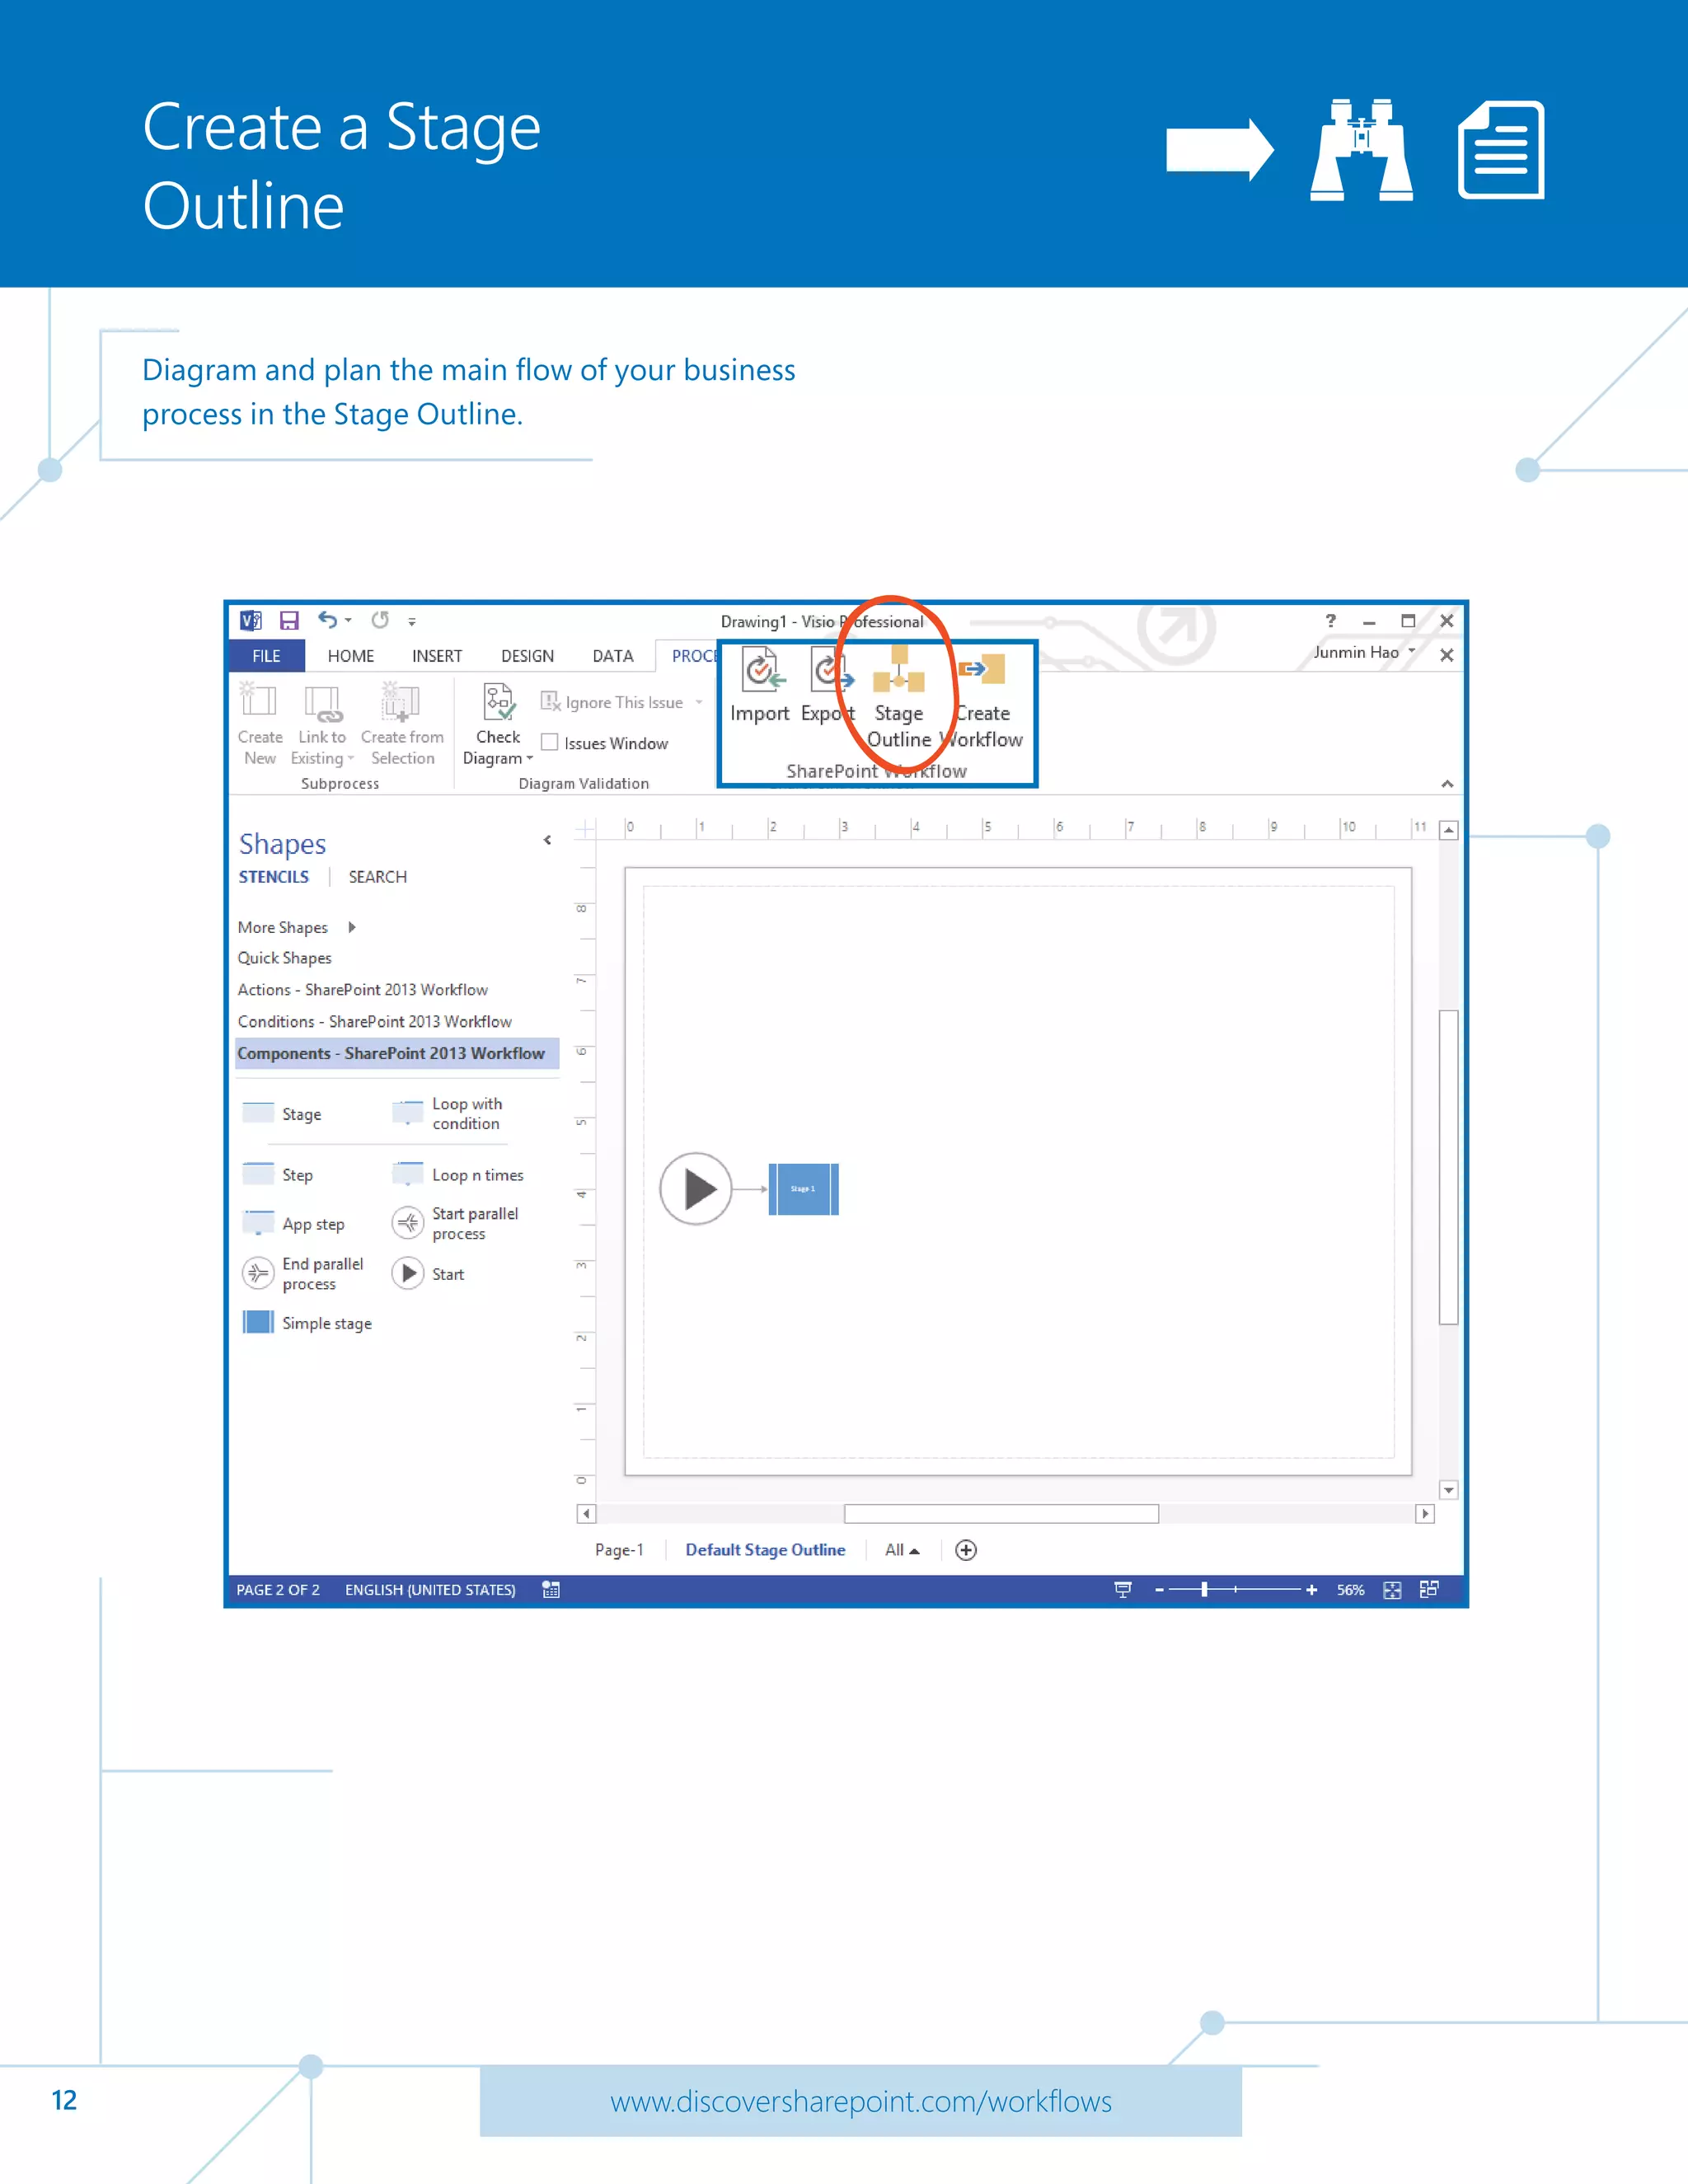Switch to the INSERT ribbon tab
The height and width of the screenshot is (2184, 1688).
pos(437,656)
